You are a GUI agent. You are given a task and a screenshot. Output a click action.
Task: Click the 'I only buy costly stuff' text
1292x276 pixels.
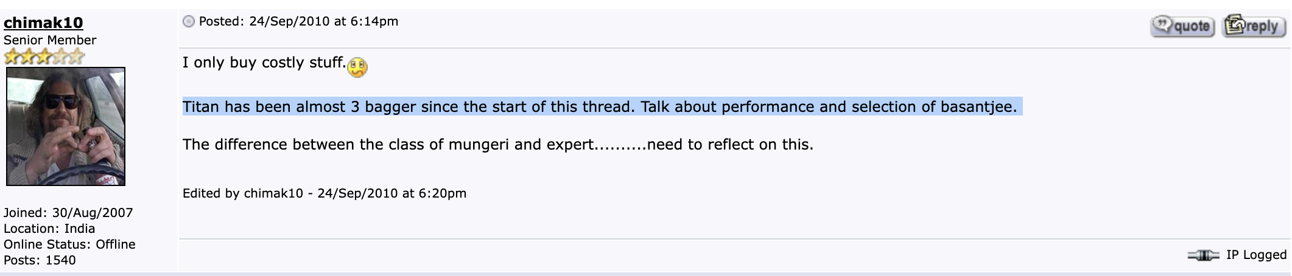264,63
